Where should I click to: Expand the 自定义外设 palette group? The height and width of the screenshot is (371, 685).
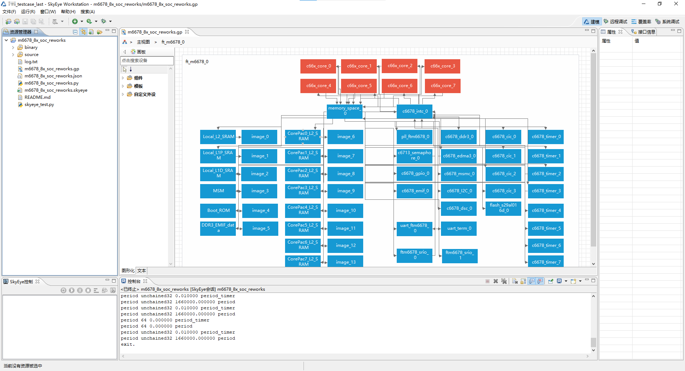click(123, 95)
